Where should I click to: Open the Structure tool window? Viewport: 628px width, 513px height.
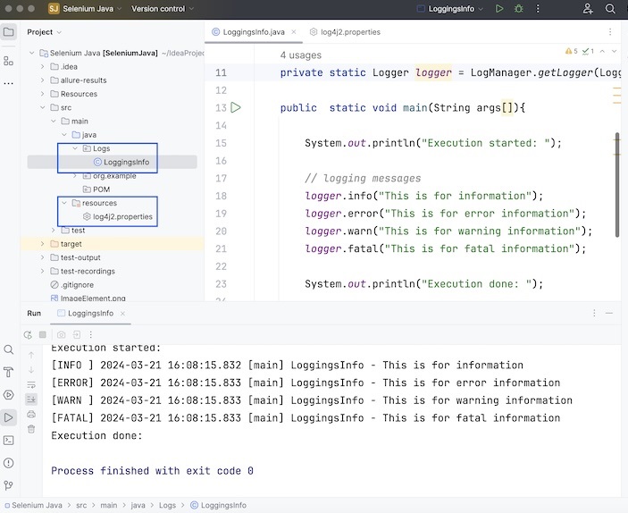9,61
